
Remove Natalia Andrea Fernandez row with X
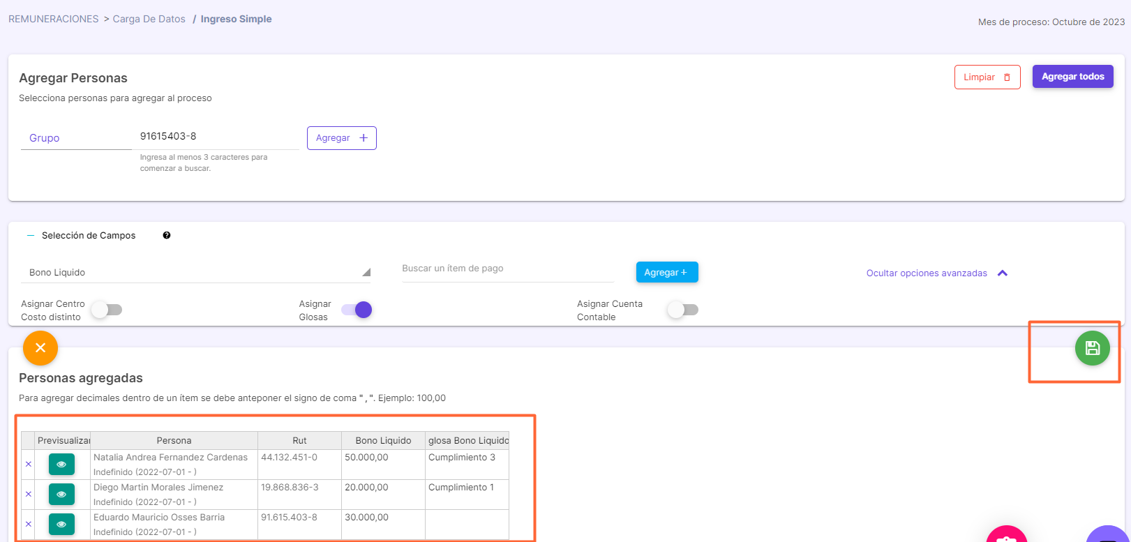click(x=29, y=464)
